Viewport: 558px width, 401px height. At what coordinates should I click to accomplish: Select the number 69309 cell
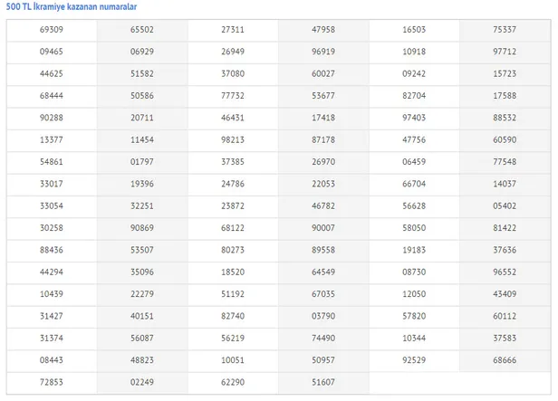[52, 30]
